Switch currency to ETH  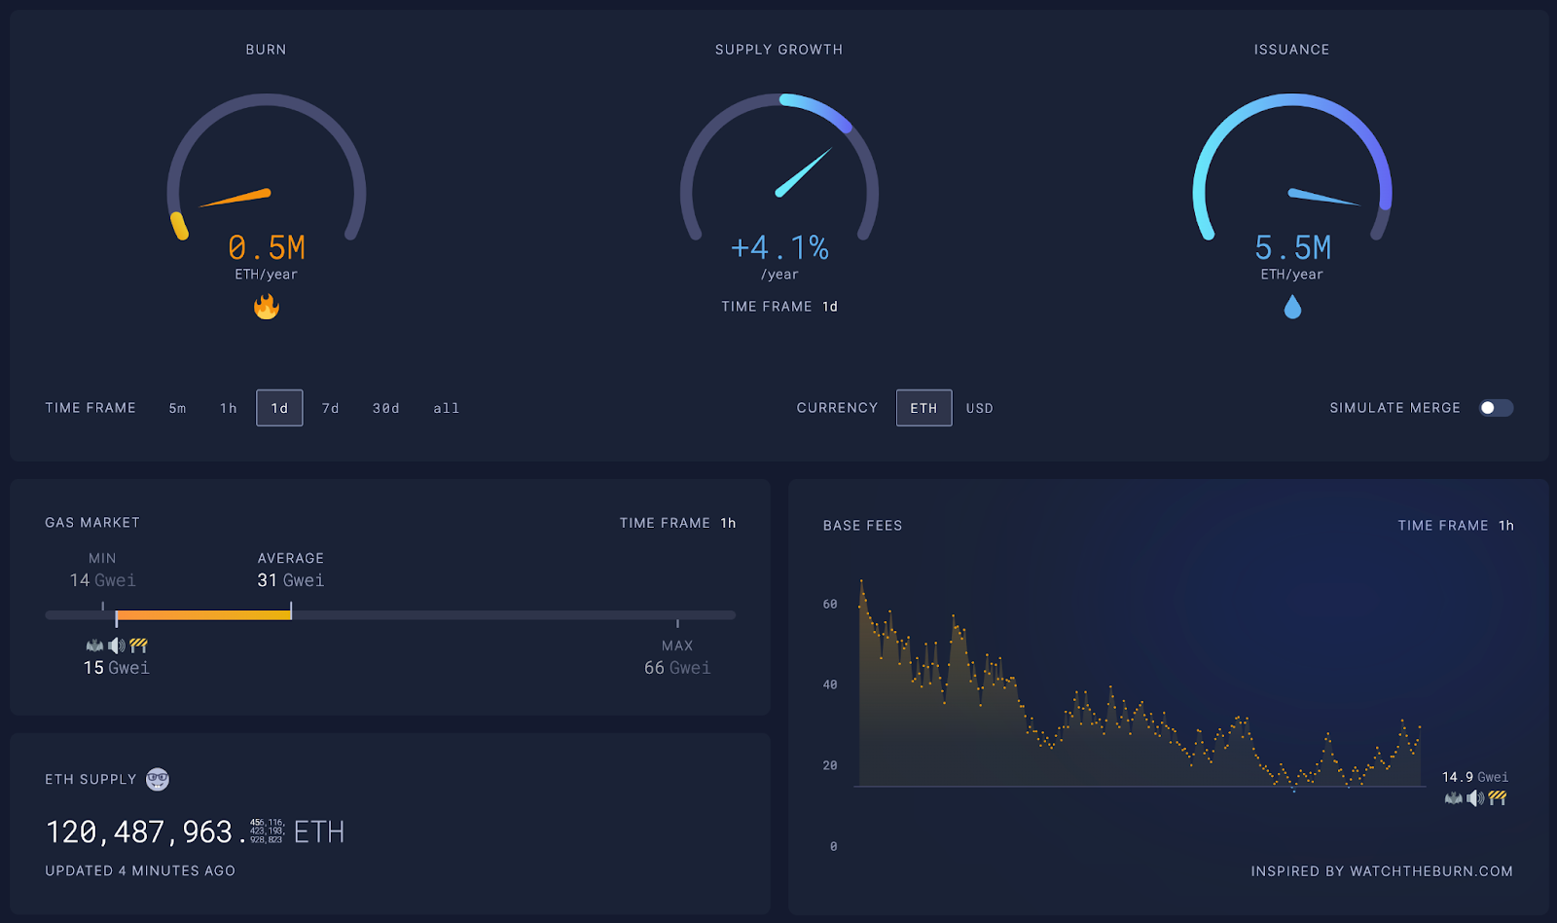click(923, 408)
